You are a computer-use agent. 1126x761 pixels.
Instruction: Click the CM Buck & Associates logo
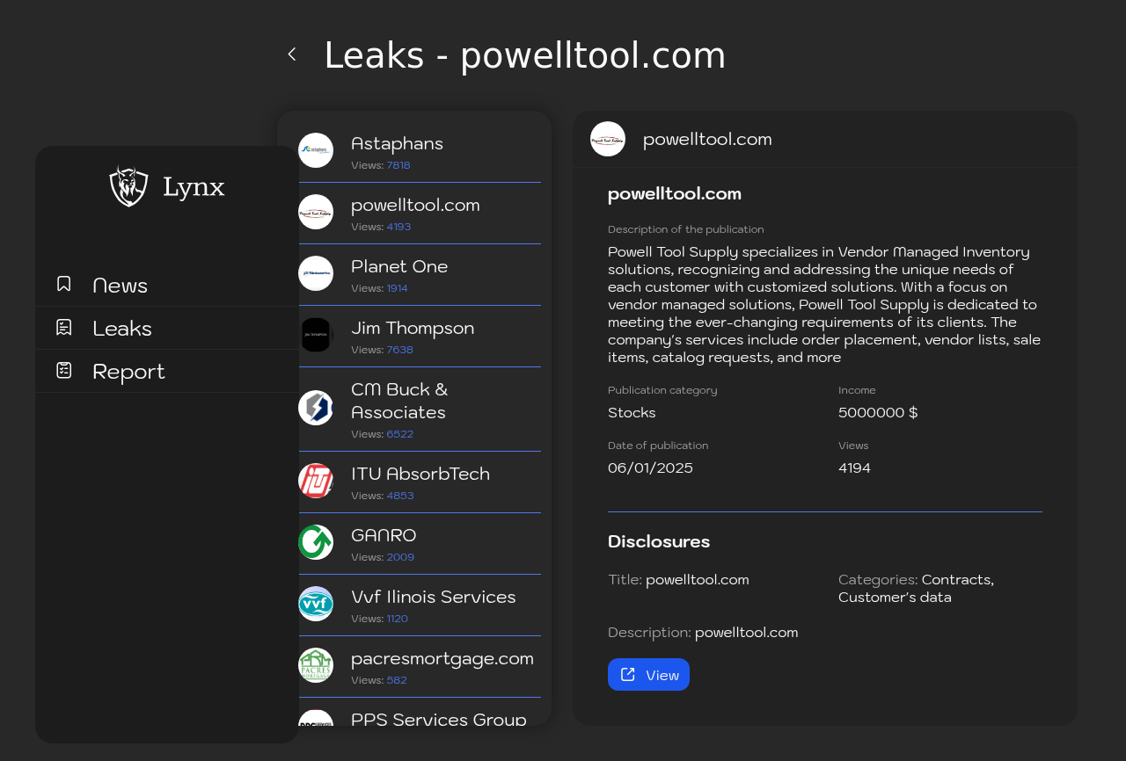(316, 408)
